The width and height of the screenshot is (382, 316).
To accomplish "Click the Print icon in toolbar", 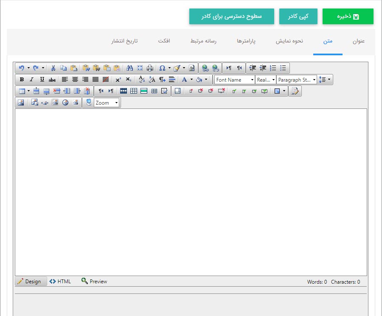I will pyautogui.click(x=150, y=68).
